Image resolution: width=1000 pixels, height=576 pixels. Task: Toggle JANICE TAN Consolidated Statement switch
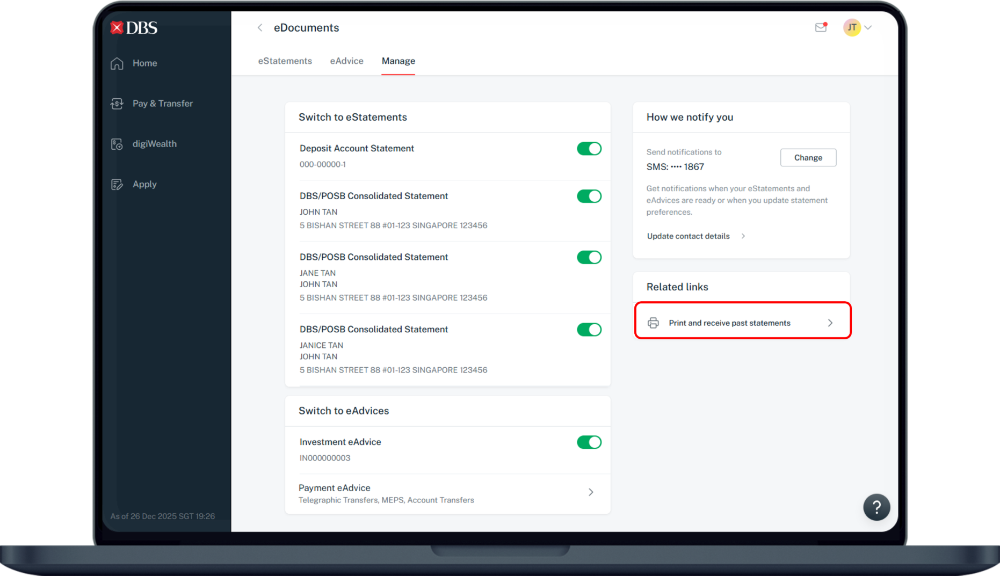pyautogui.click(x=589, y=330)
